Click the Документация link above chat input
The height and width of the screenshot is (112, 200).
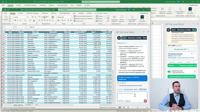pyautogui.click(x=128, y=89)
